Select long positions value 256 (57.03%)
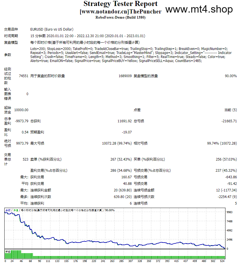239x264 pixels. click(x=226, y=159)
